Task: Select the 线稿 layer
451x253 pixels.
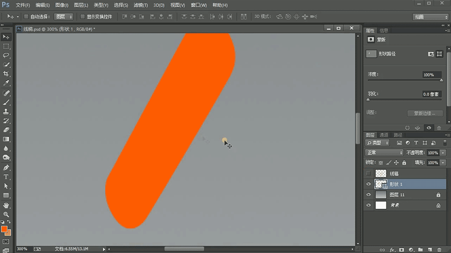Action: (x=410, y=173)
